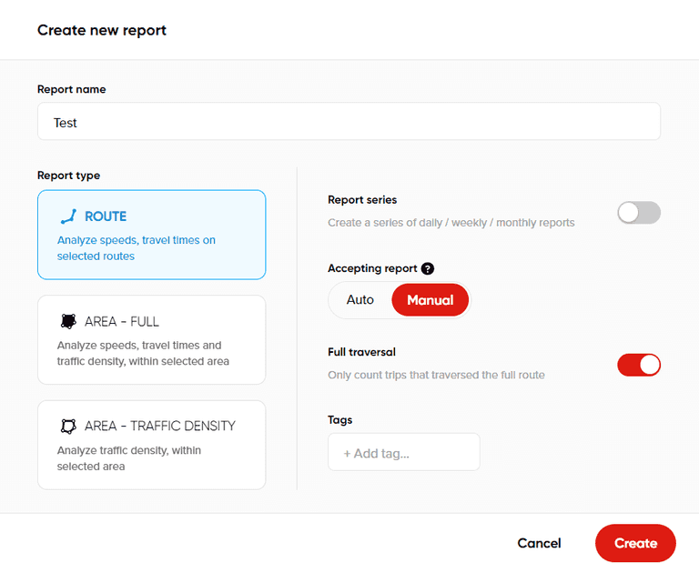Click the filled area polygon icon

[x=67, y=321]
